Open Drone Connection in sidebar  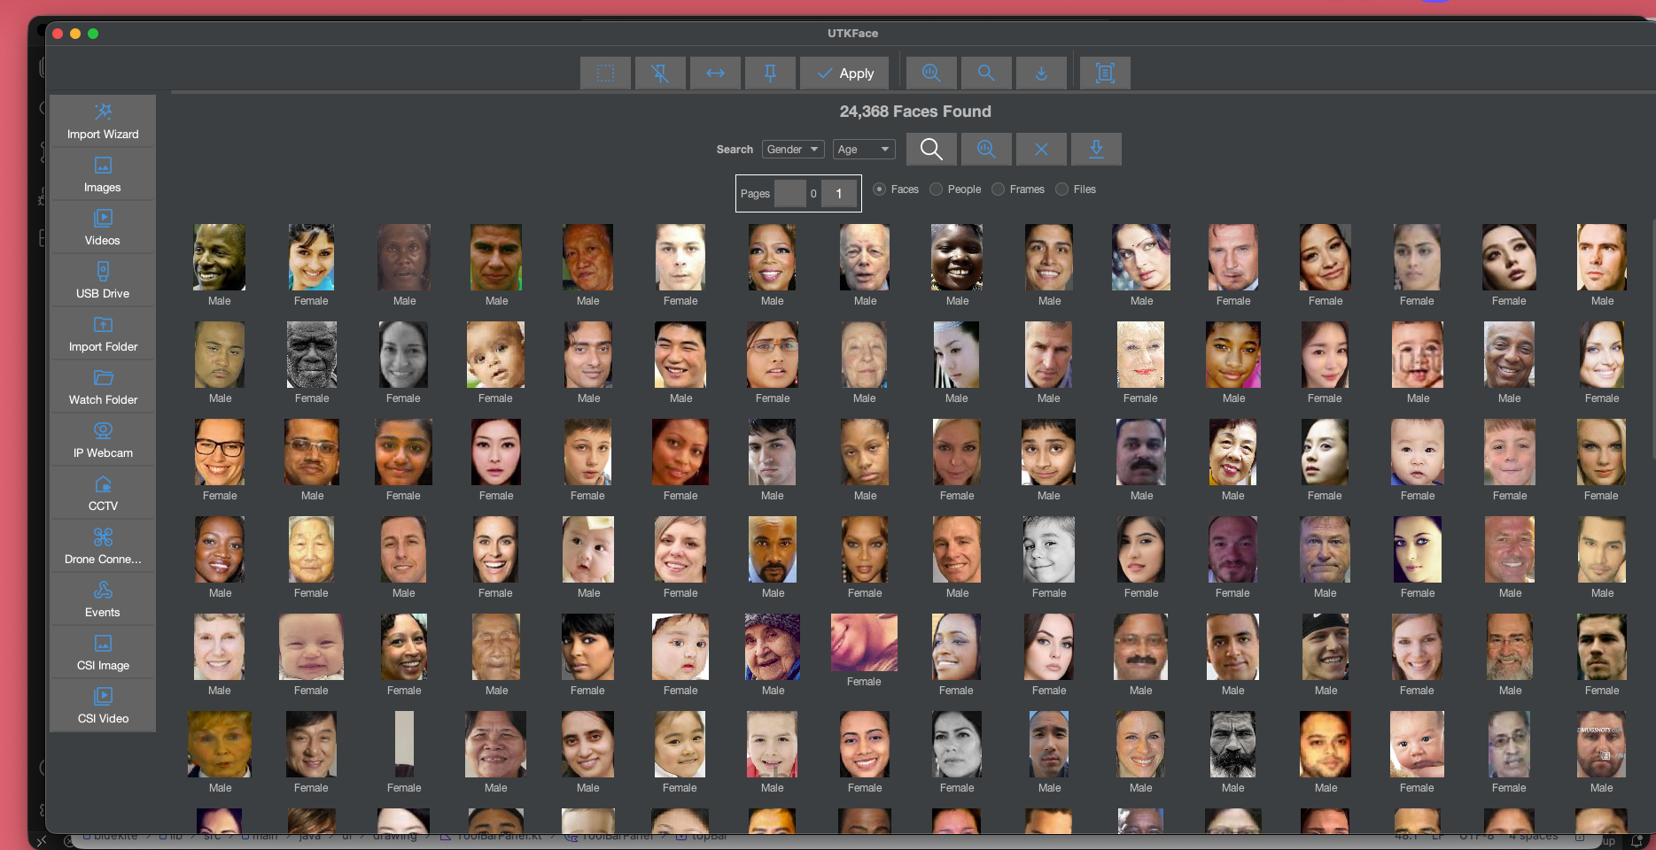pyautogui.click(x=103, y=546)
